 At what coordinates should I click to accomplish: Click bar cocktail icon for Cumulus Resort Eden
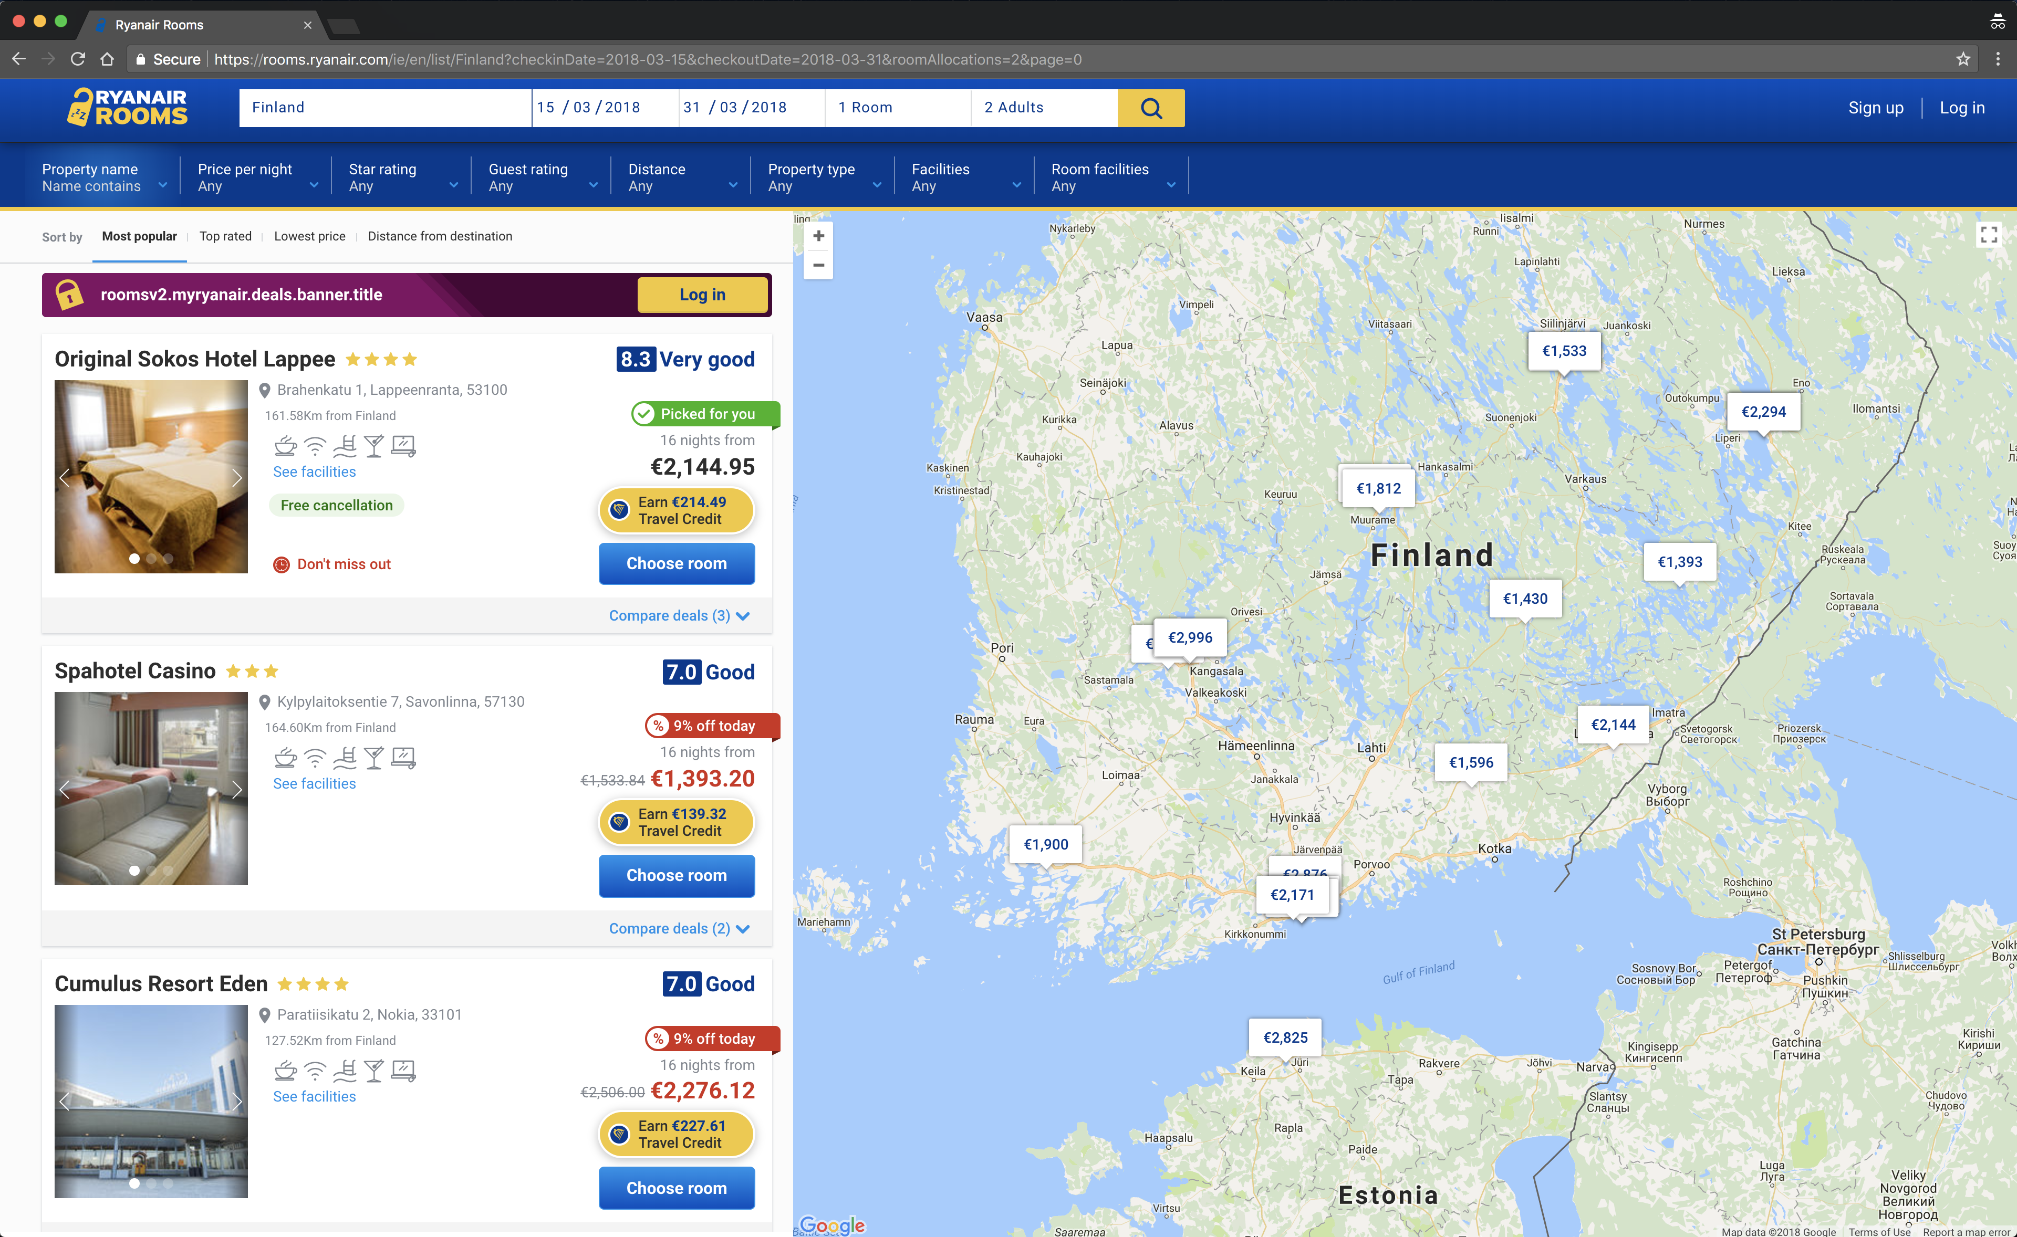coord(373,1070)
